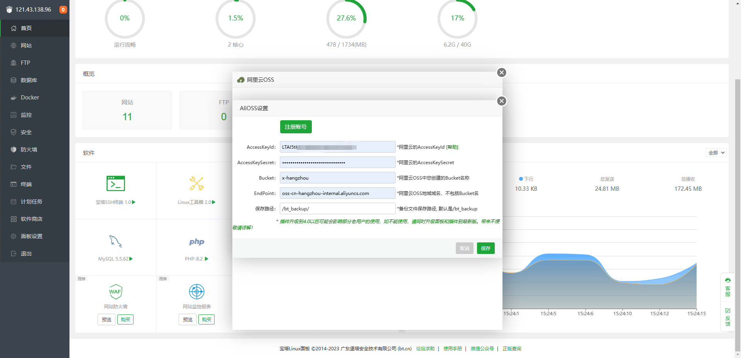The image size is (741, 358).
Task: Click the shield icon beside 安全
Action: pos(14,132)
